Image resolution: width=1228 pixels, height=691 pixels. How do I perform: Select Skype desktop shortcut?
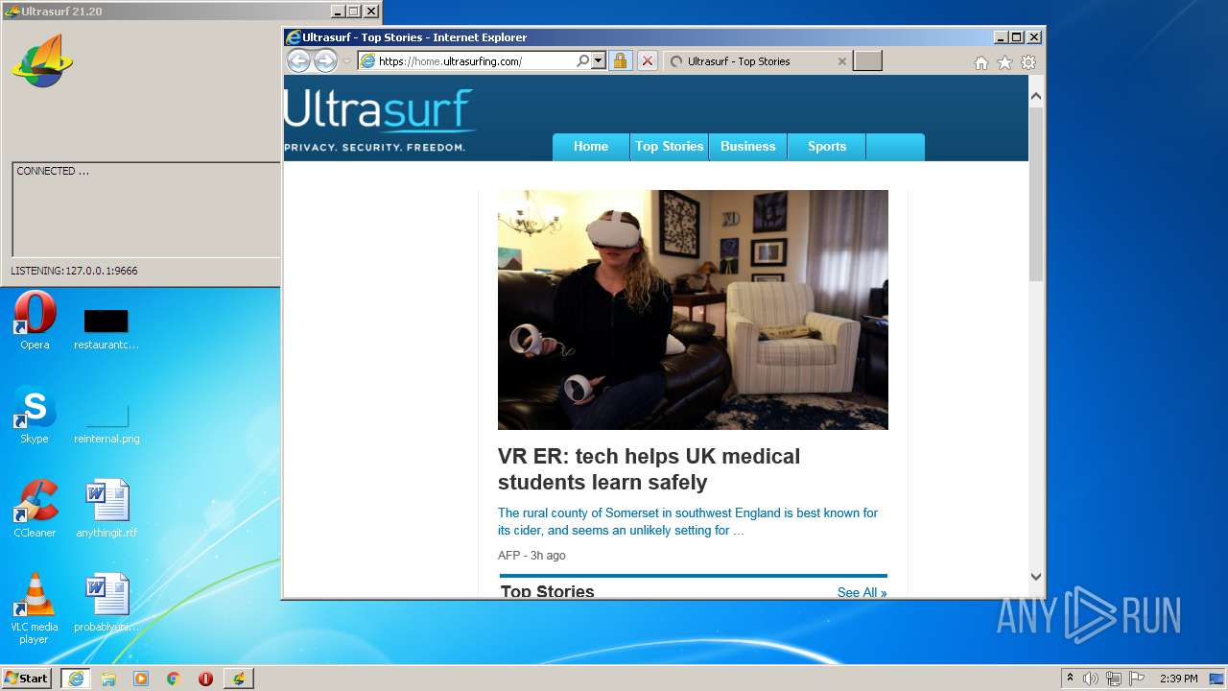point(35,416)
